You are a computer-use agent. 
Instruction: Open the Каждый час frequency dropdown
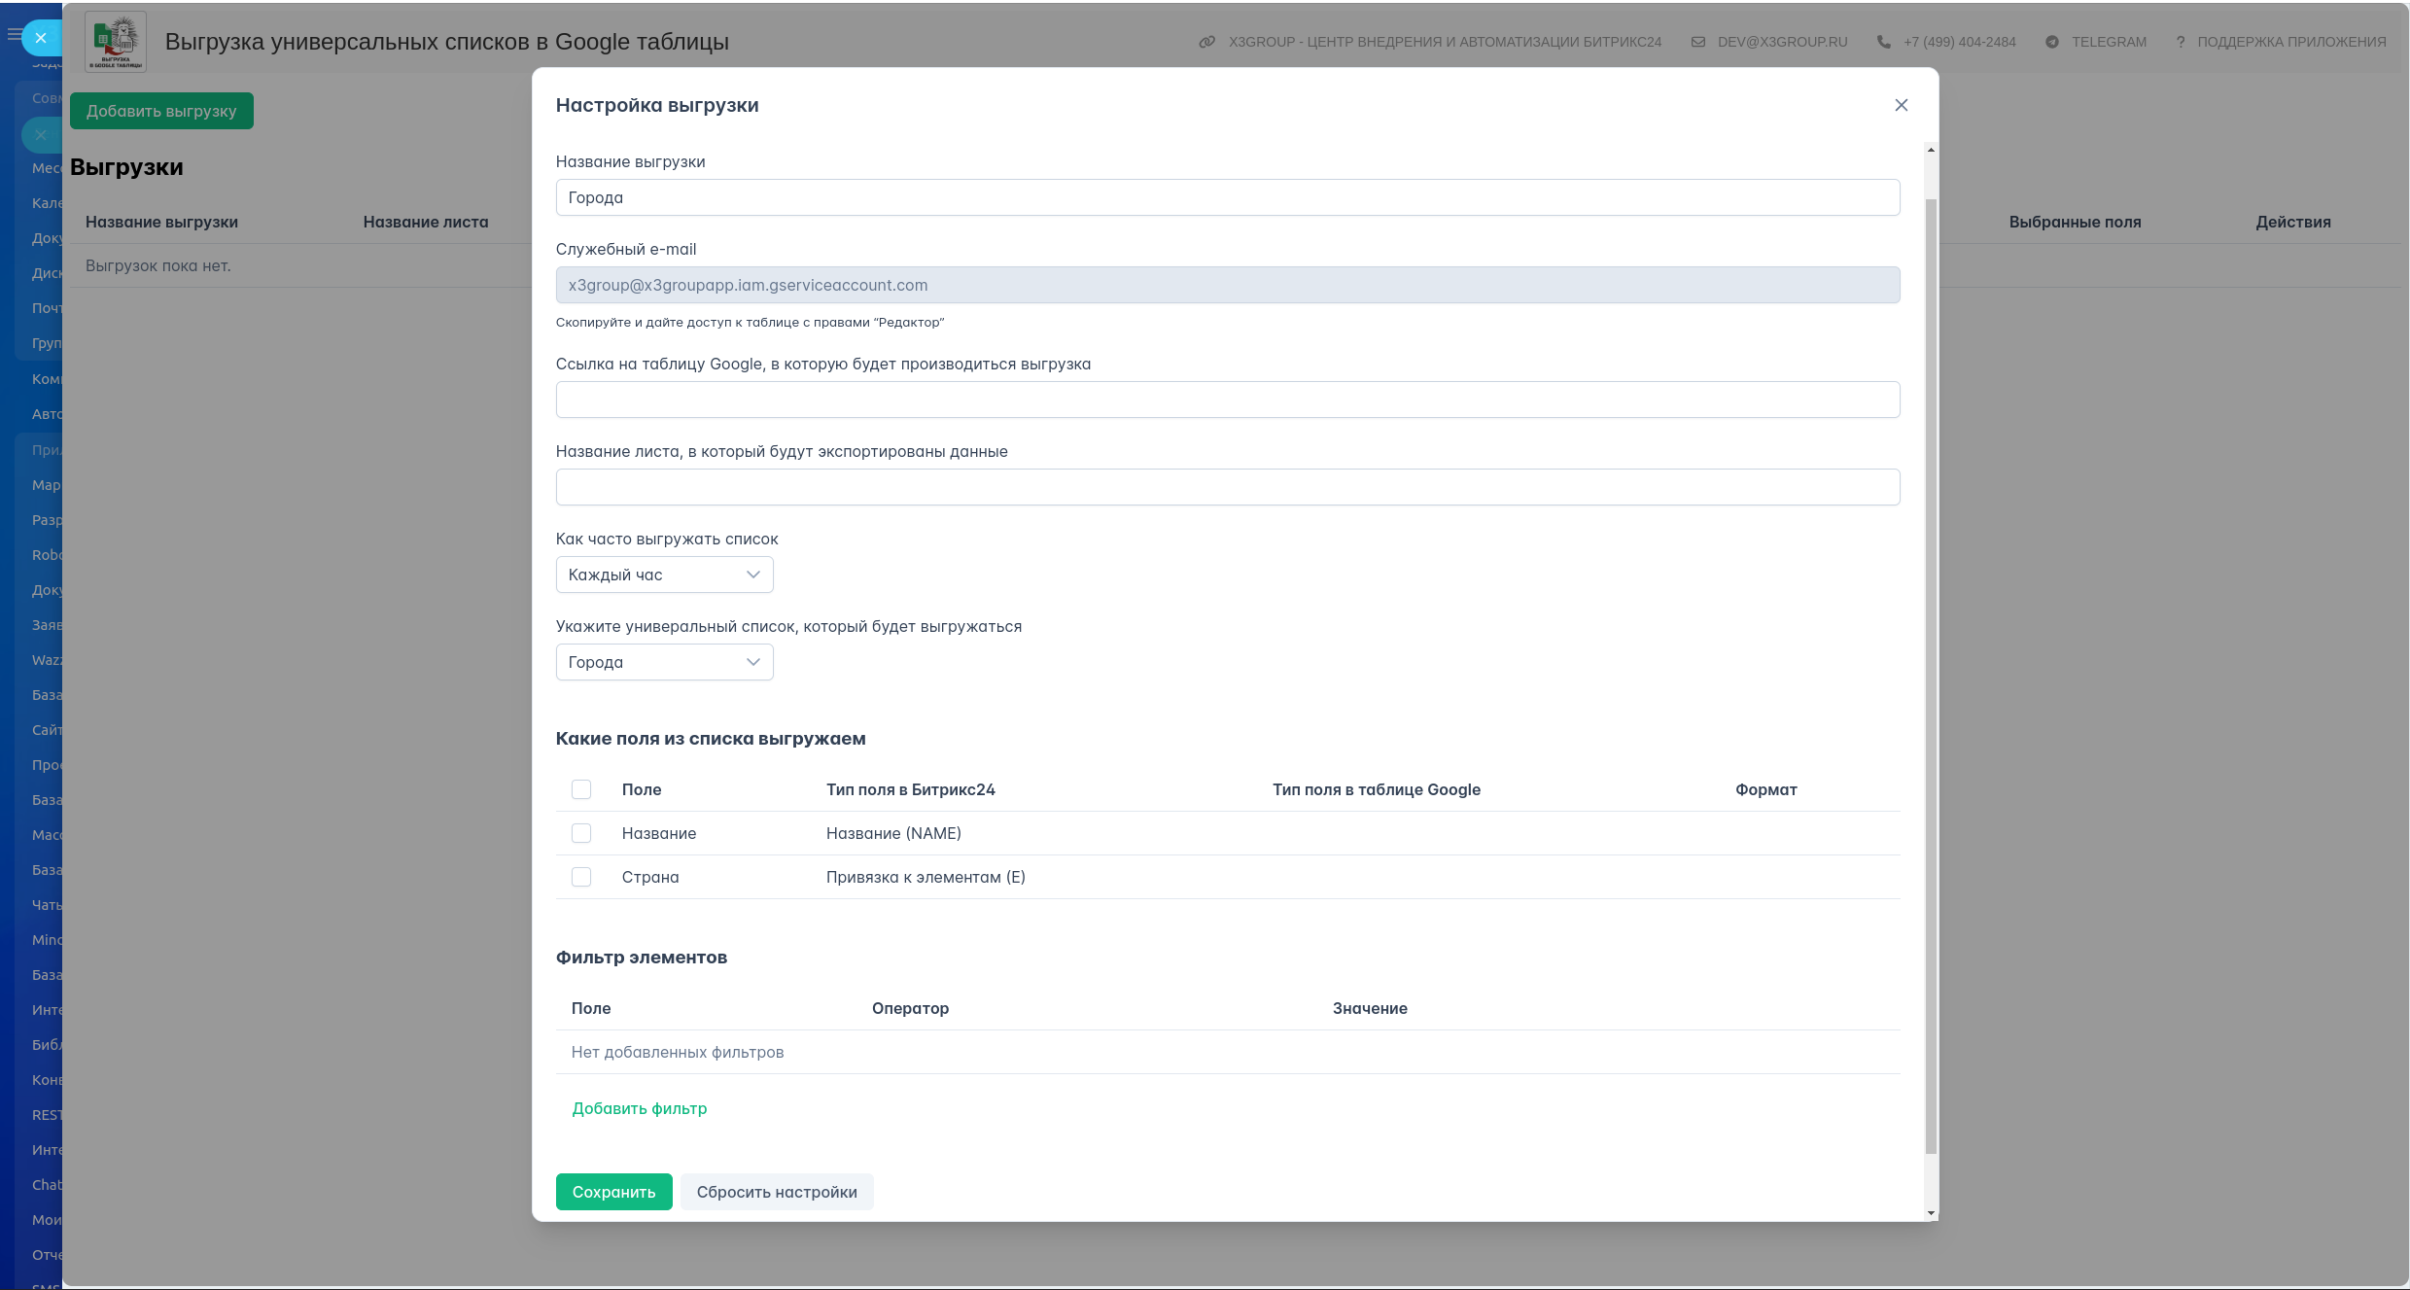(x=664, y=575)
